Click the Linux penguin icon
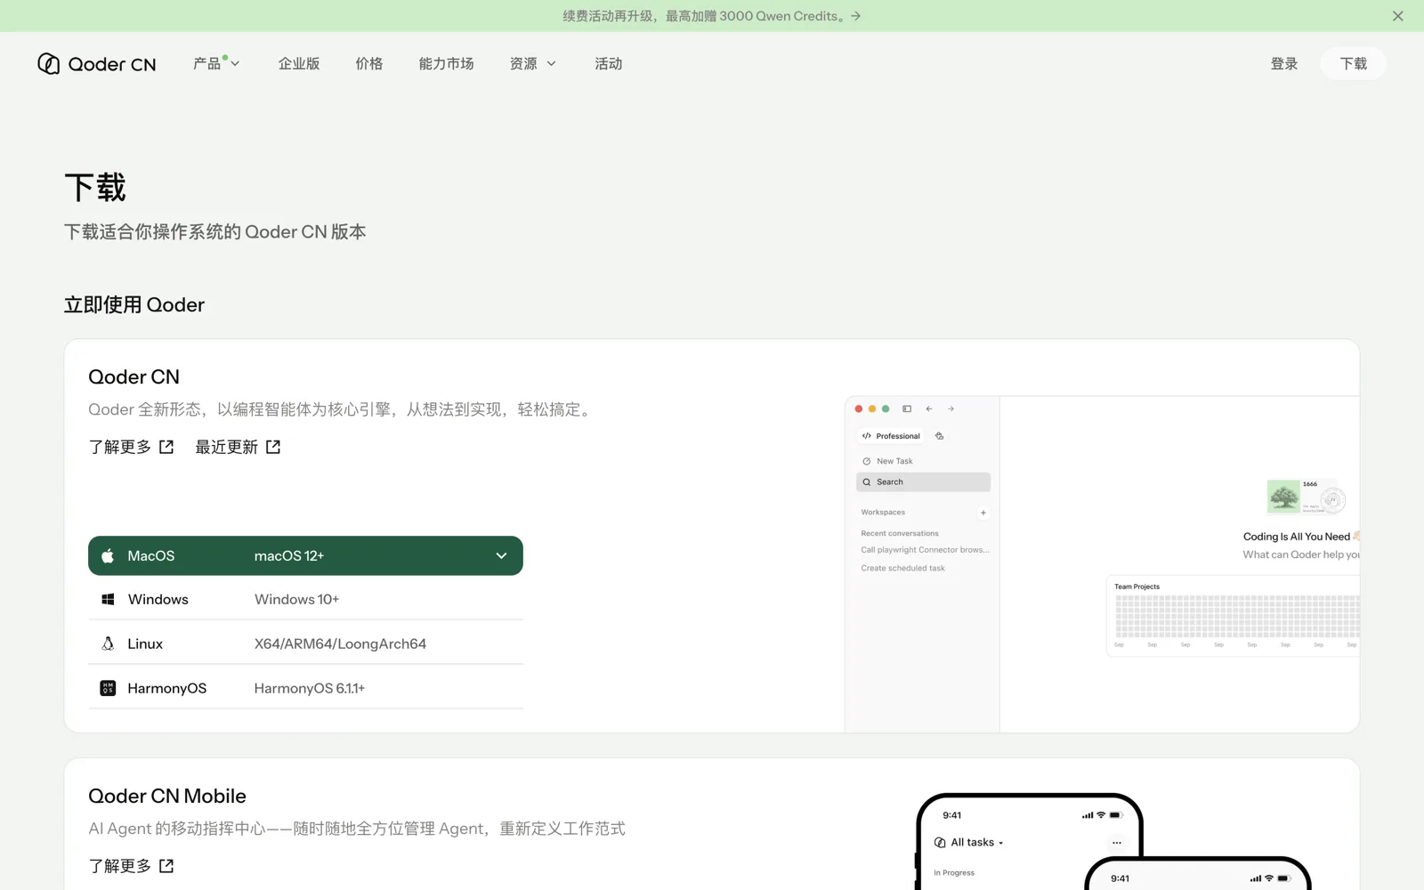The image size is (1424, 890). pyautogui.click(x=108, y=643)
